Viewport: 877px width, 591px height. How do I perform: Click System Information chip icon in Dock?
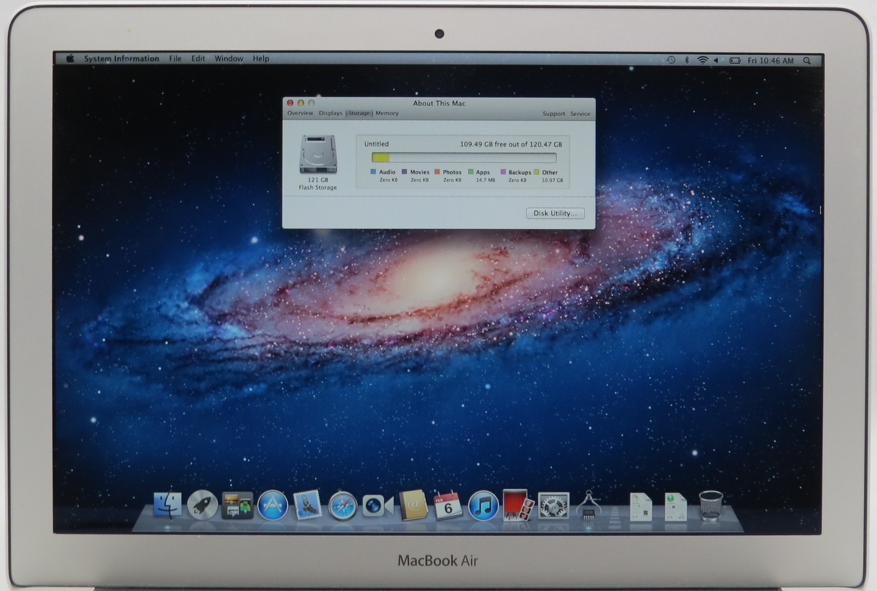coord(588,505)
